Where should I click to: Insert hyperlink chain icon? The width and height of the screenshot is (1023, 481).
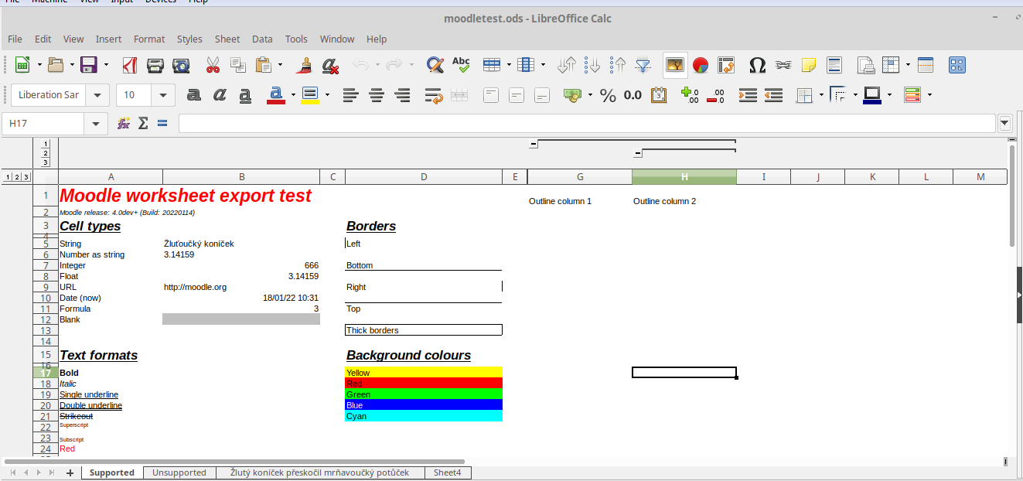click(783, 65)
